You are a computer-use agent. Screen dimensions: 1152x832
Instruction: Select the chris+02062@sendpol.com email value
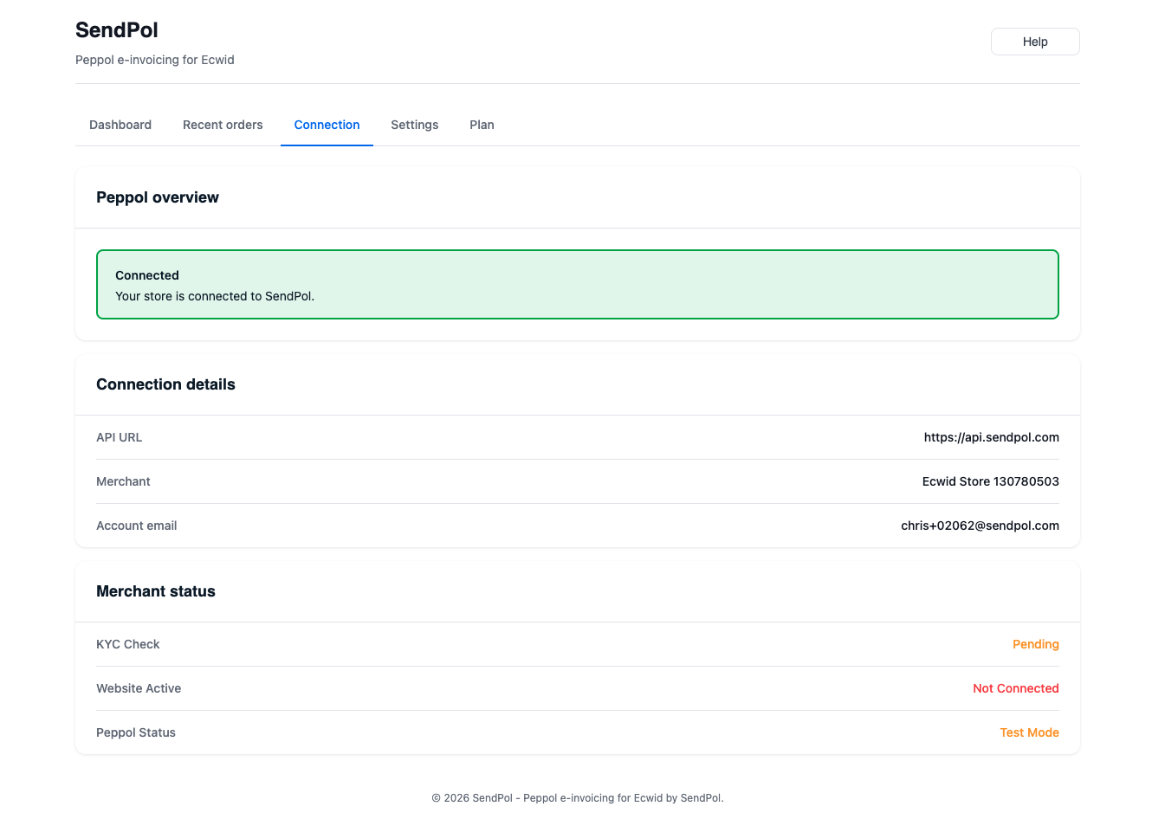coord(980,526)
